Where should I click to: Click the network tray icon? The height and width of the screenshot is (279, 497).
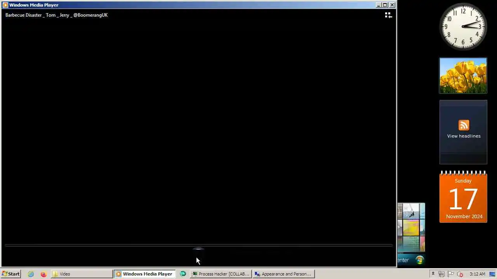[441, 274]
